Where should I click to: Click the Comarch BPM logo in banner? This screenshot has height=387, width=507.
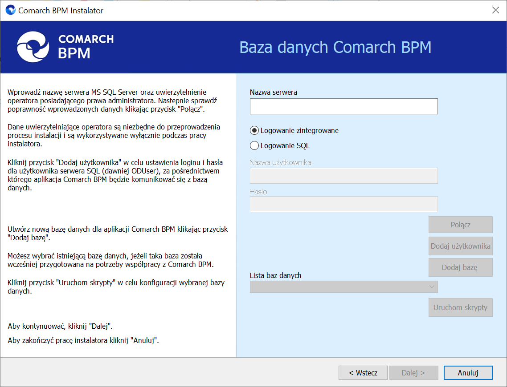(x=65, y=47)
